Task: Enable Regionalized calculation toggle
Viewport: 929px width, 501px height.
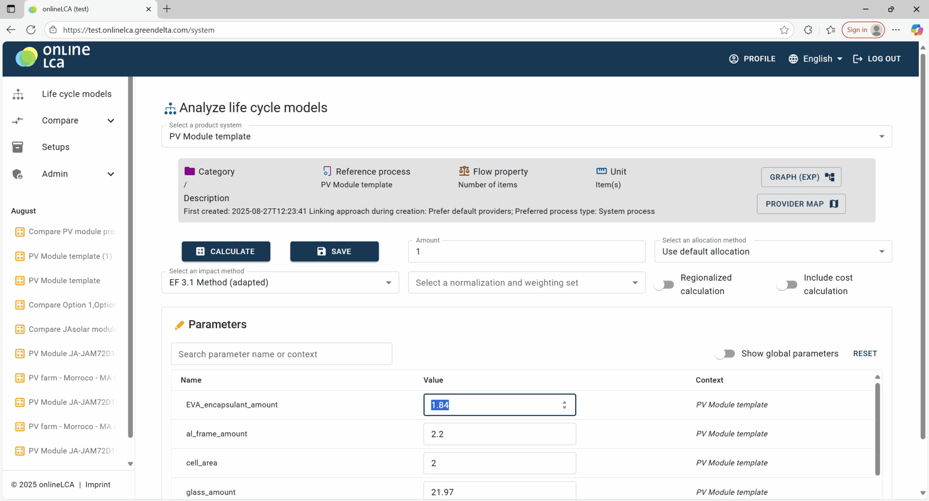Action: click(x=664, y=285)
